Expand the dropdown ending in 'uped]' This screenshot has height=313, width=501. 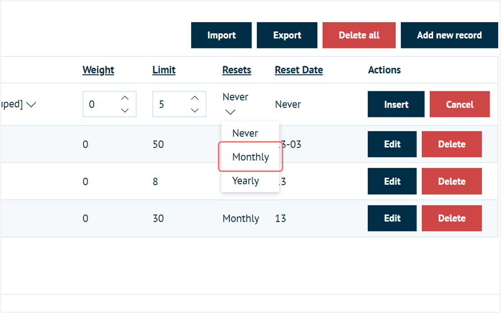tap(31, 104)
